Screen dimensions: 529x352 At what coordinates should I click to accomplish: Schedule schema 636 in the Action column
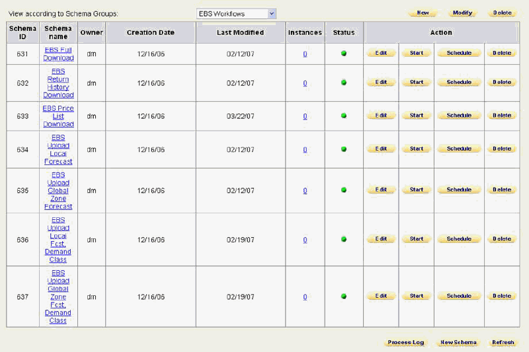tap(459, 239)
